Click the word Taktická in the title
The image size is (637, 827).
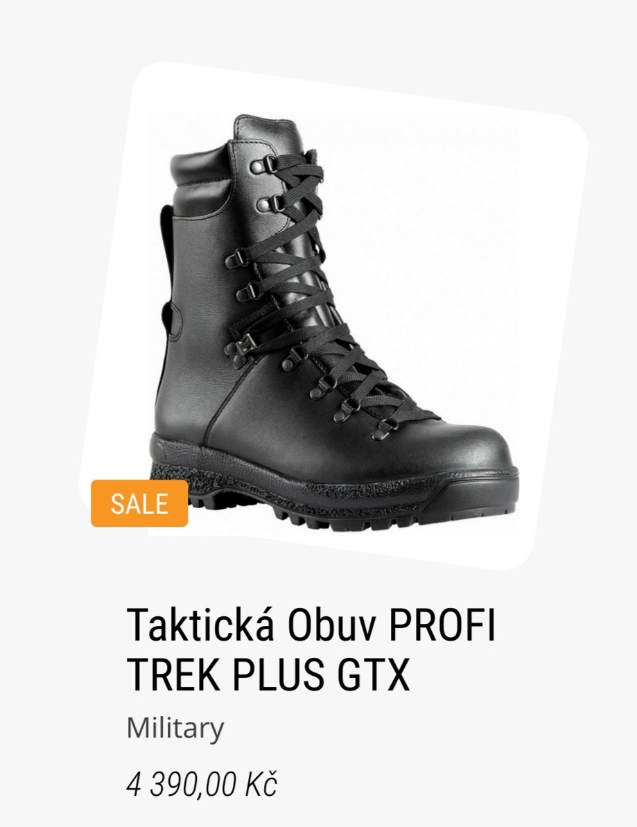pyautogui.click(x=200, y=625)
